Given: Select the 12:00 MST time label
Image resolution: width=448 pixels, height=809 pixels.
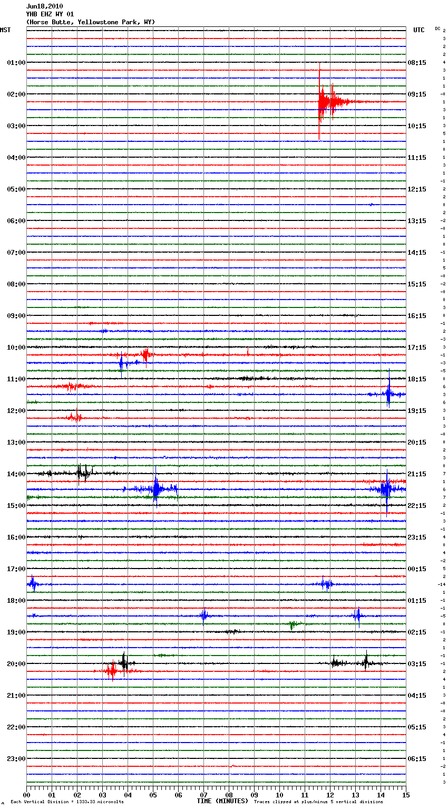Looking at the screenshot, I should pyautogui.click(x=16, y=411).
